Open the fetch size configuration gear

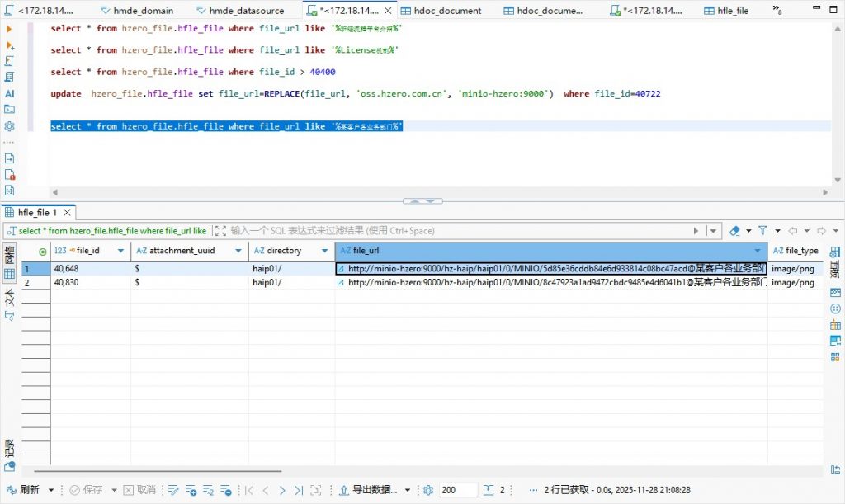(428, 490)
